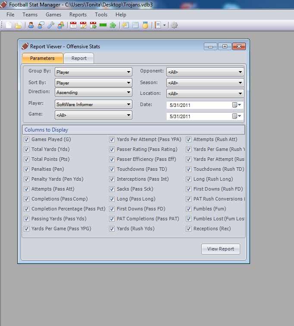Click the calendar with pencil icon

click(83, 25)
